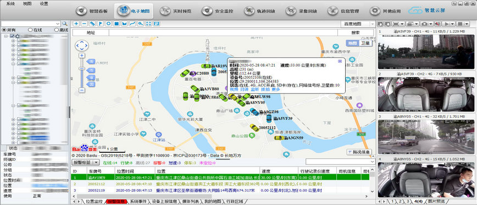Open the 轨迹回放 module

pyautogui.click(x=259, y=11)
